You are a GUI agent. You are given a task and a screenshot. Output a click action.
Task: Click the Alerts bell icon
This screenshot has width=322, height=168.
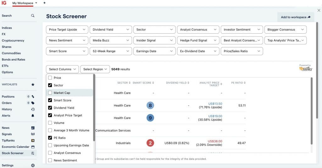pos(33,116)
